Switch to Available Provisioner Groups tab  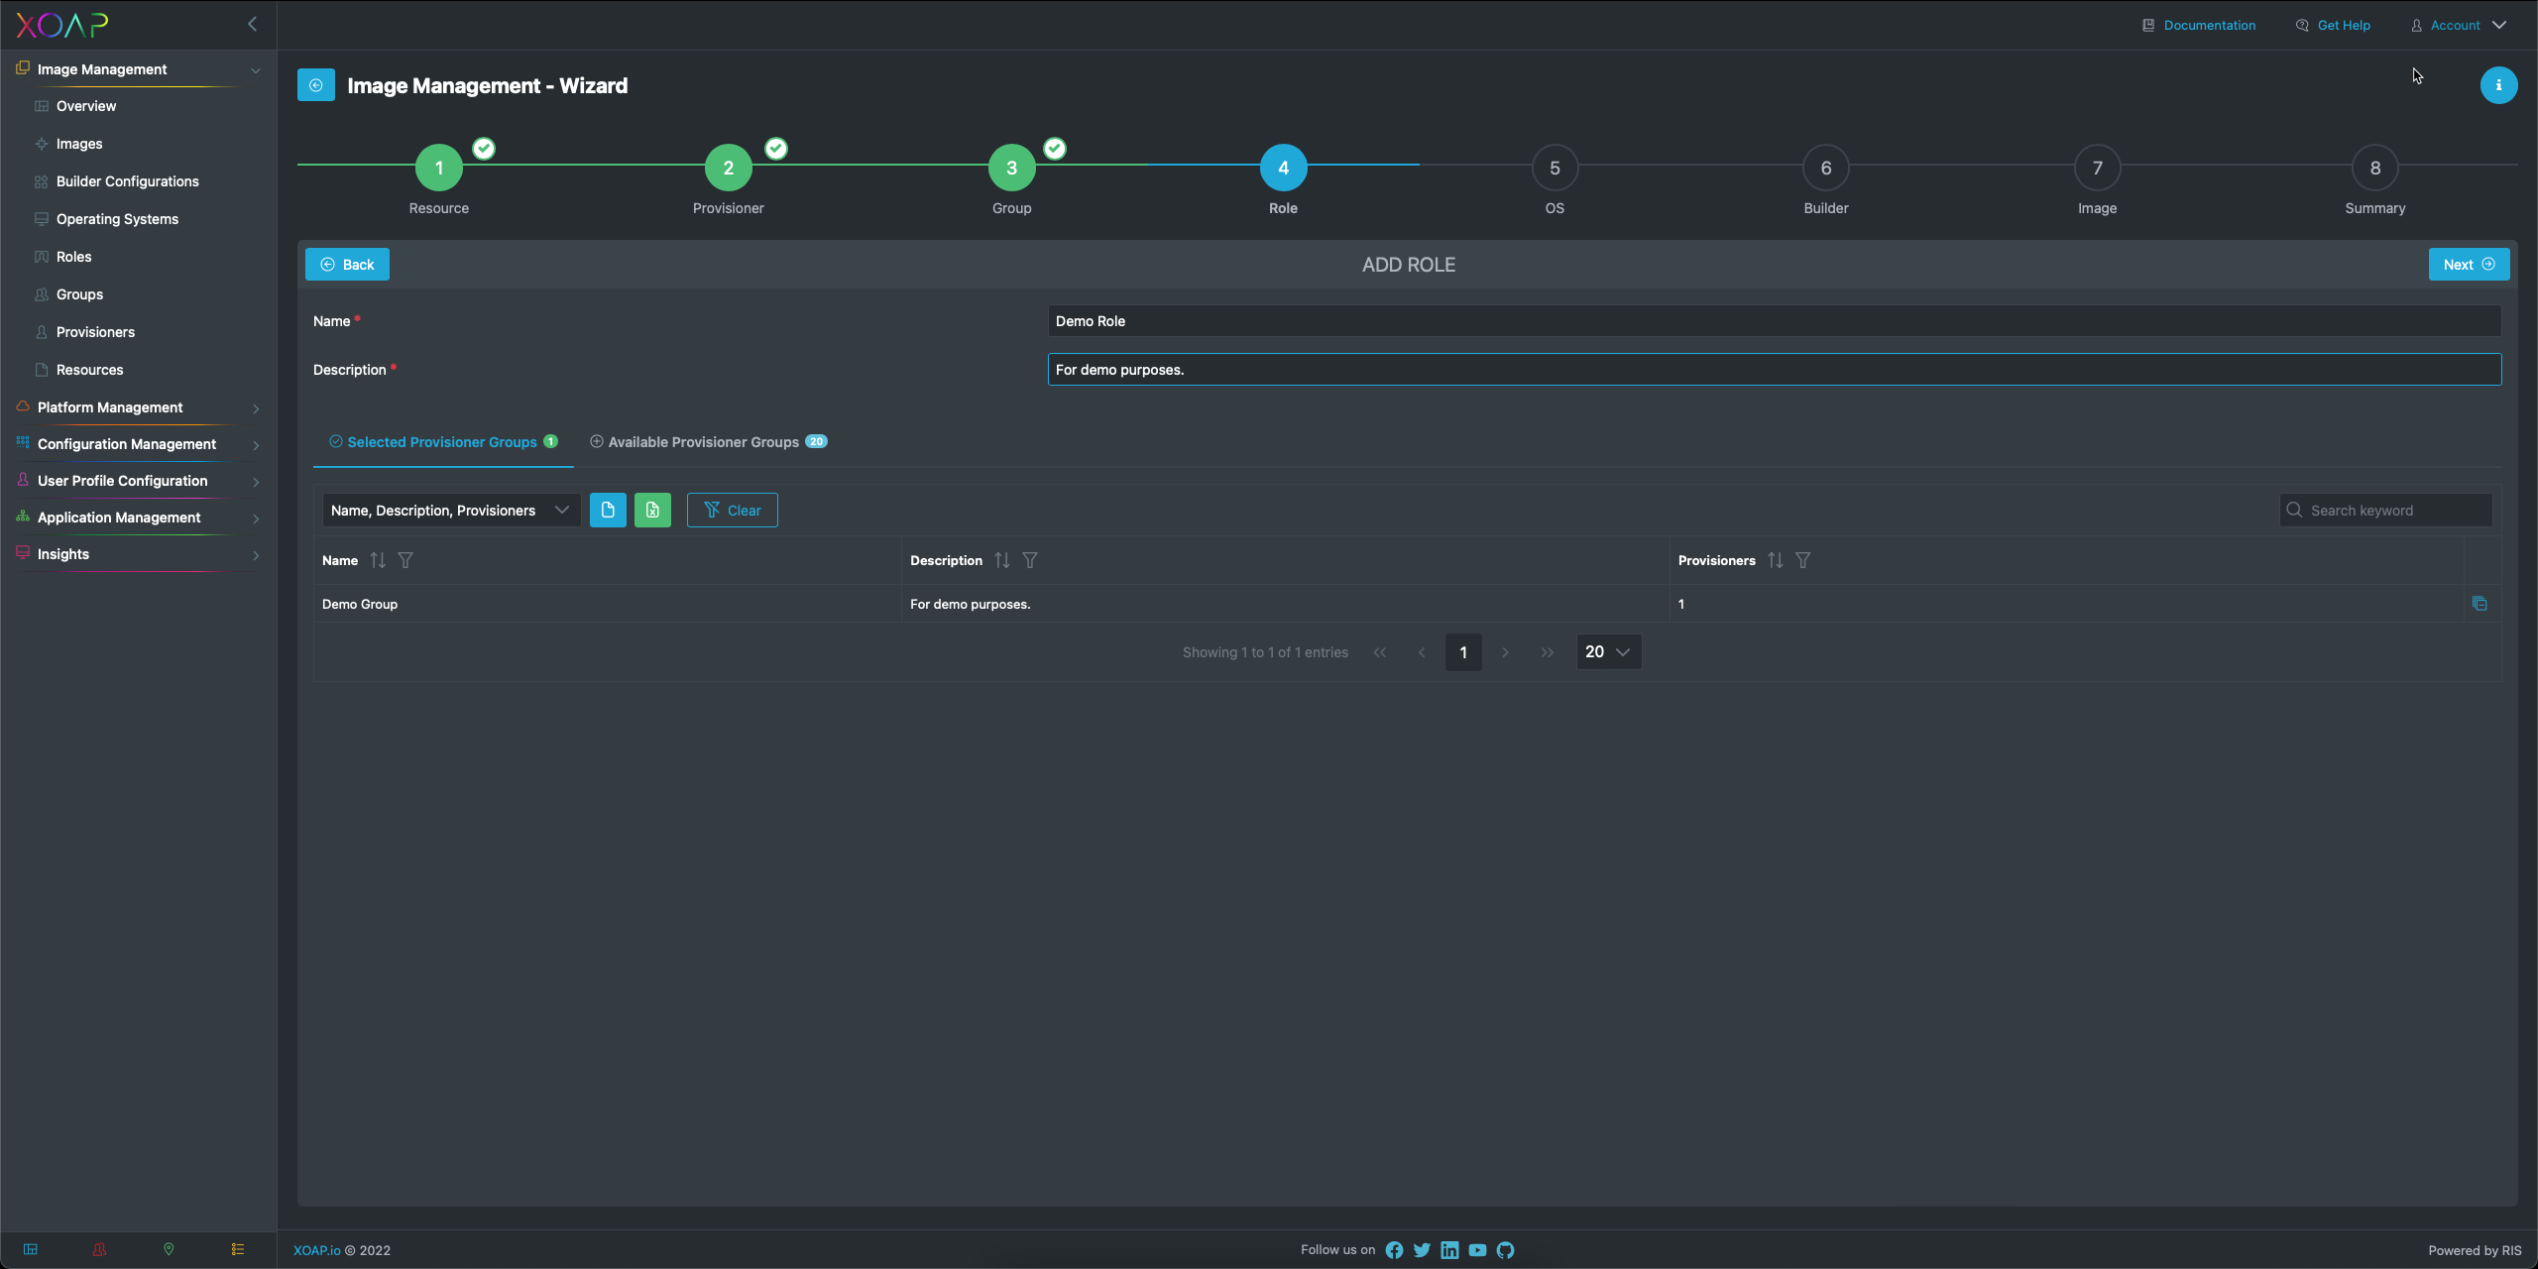[x=708, y=442]
